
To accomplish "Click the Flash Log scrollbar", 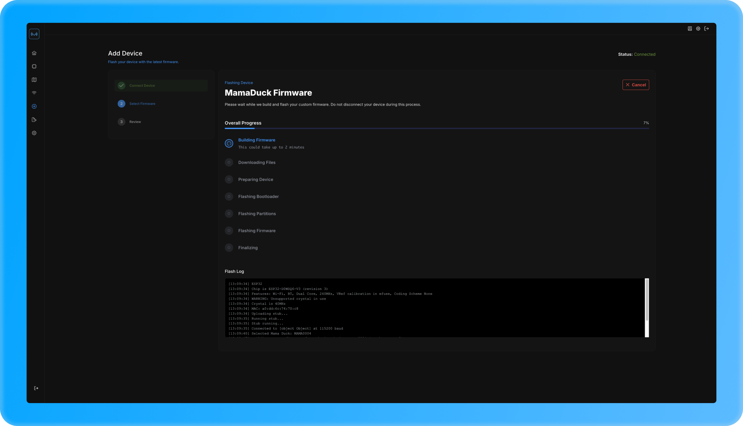I will tap(647, 299).
